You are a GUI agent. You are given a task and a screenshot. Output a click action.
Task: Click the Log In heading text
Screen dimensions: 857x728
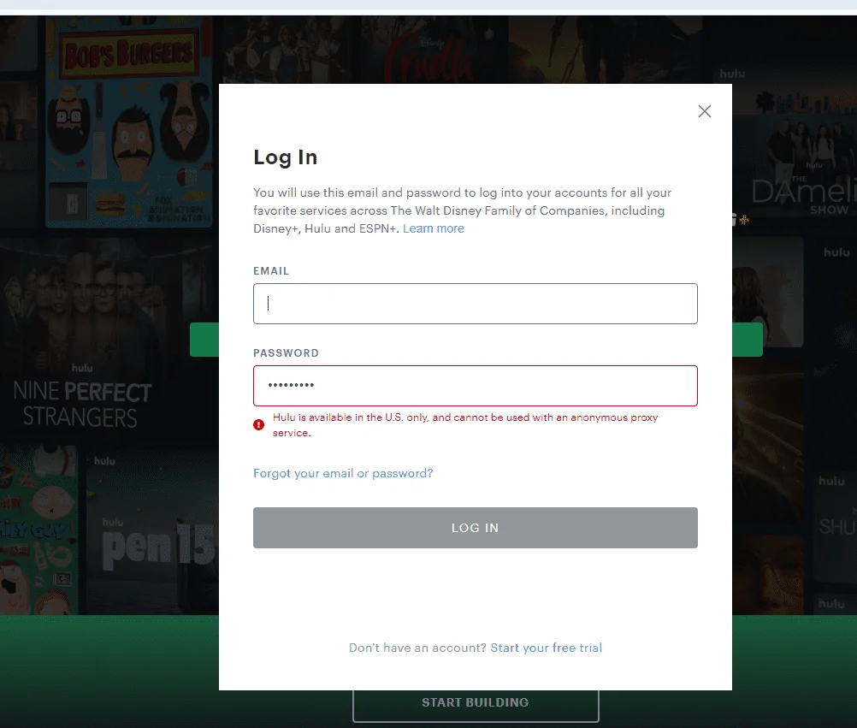tap(286, 157)
